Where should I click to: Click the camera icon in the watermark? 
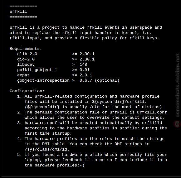pos(177,124)
